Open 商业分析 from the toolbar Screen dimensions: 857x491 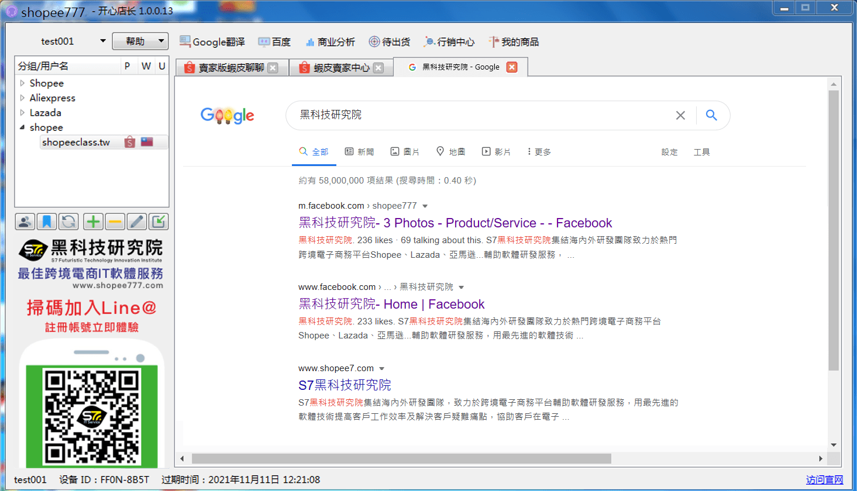(330, 42)
